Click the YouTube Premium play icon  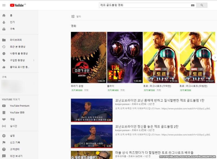tap(4, 106)
